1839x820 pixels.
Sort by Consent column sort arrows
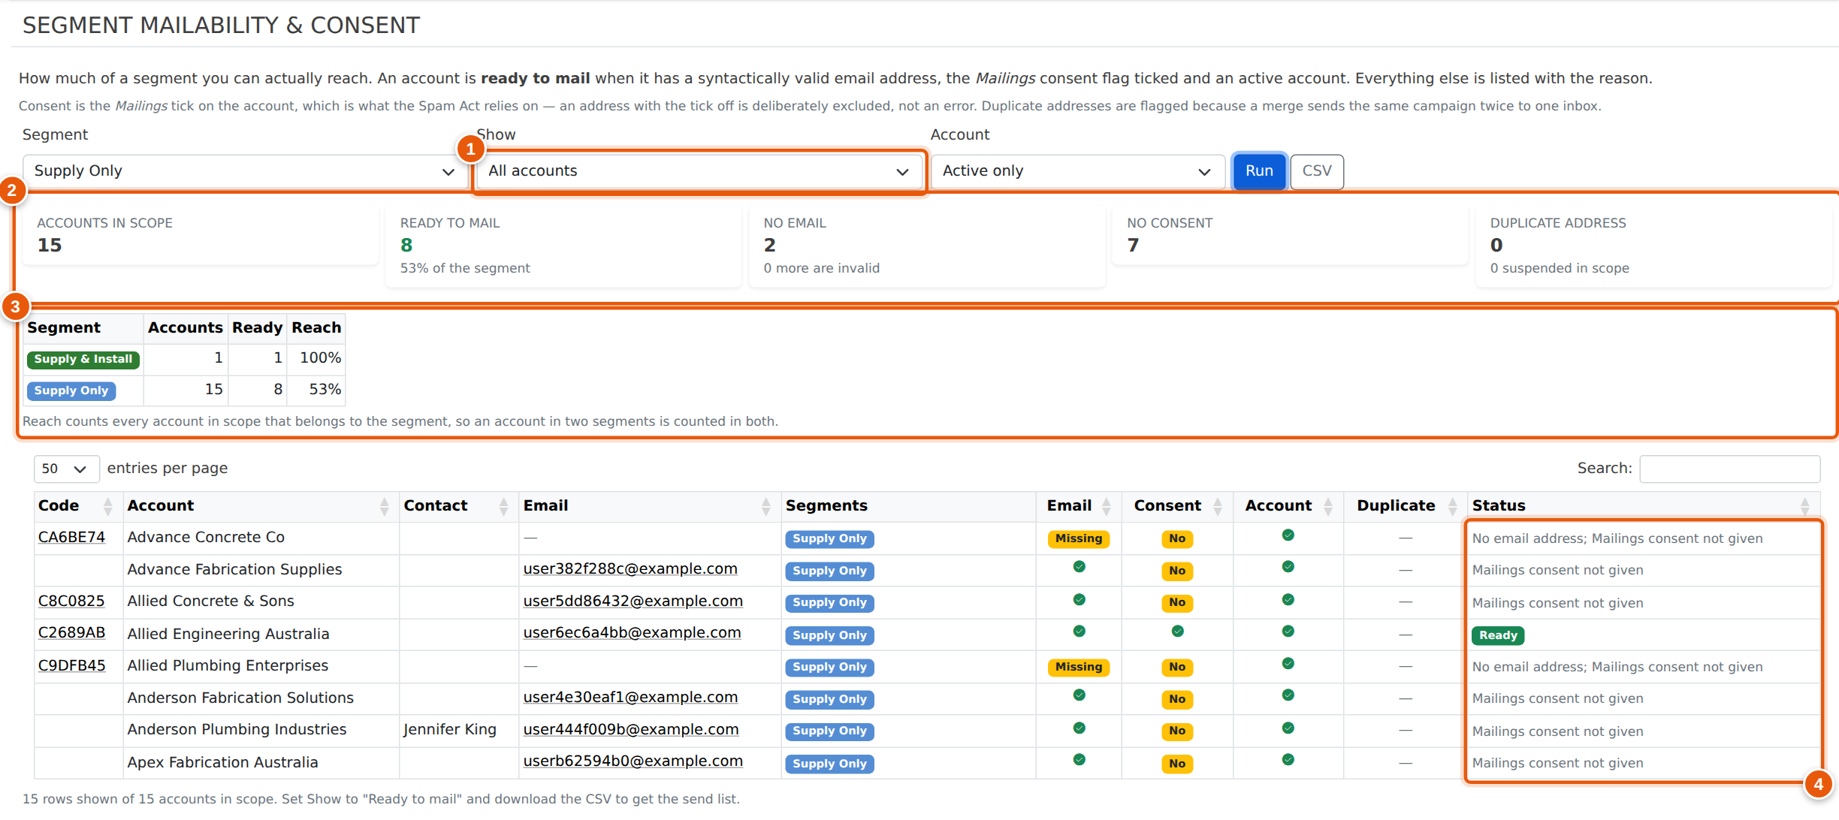pyautogui.click(x=1218, y=507)
